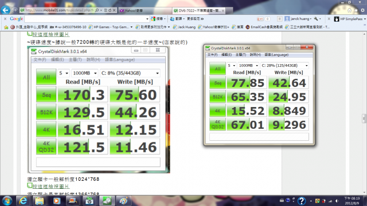Open 1000MB size dropdown beside C: 8% drive
The image size is (367, 206).
click(x=84, y=73)
